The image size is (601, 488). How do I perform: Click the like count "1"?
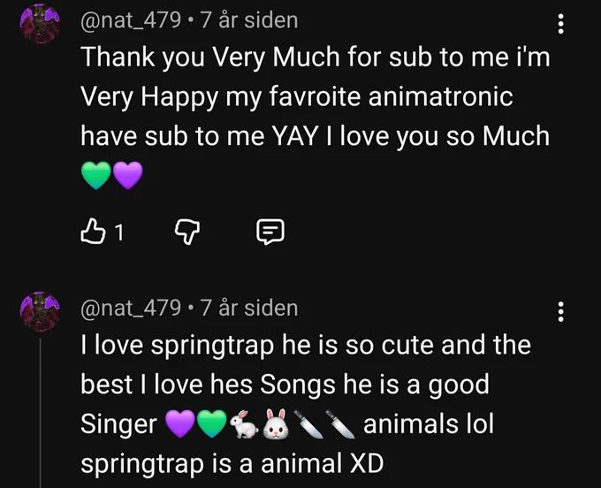click(119, 233)
